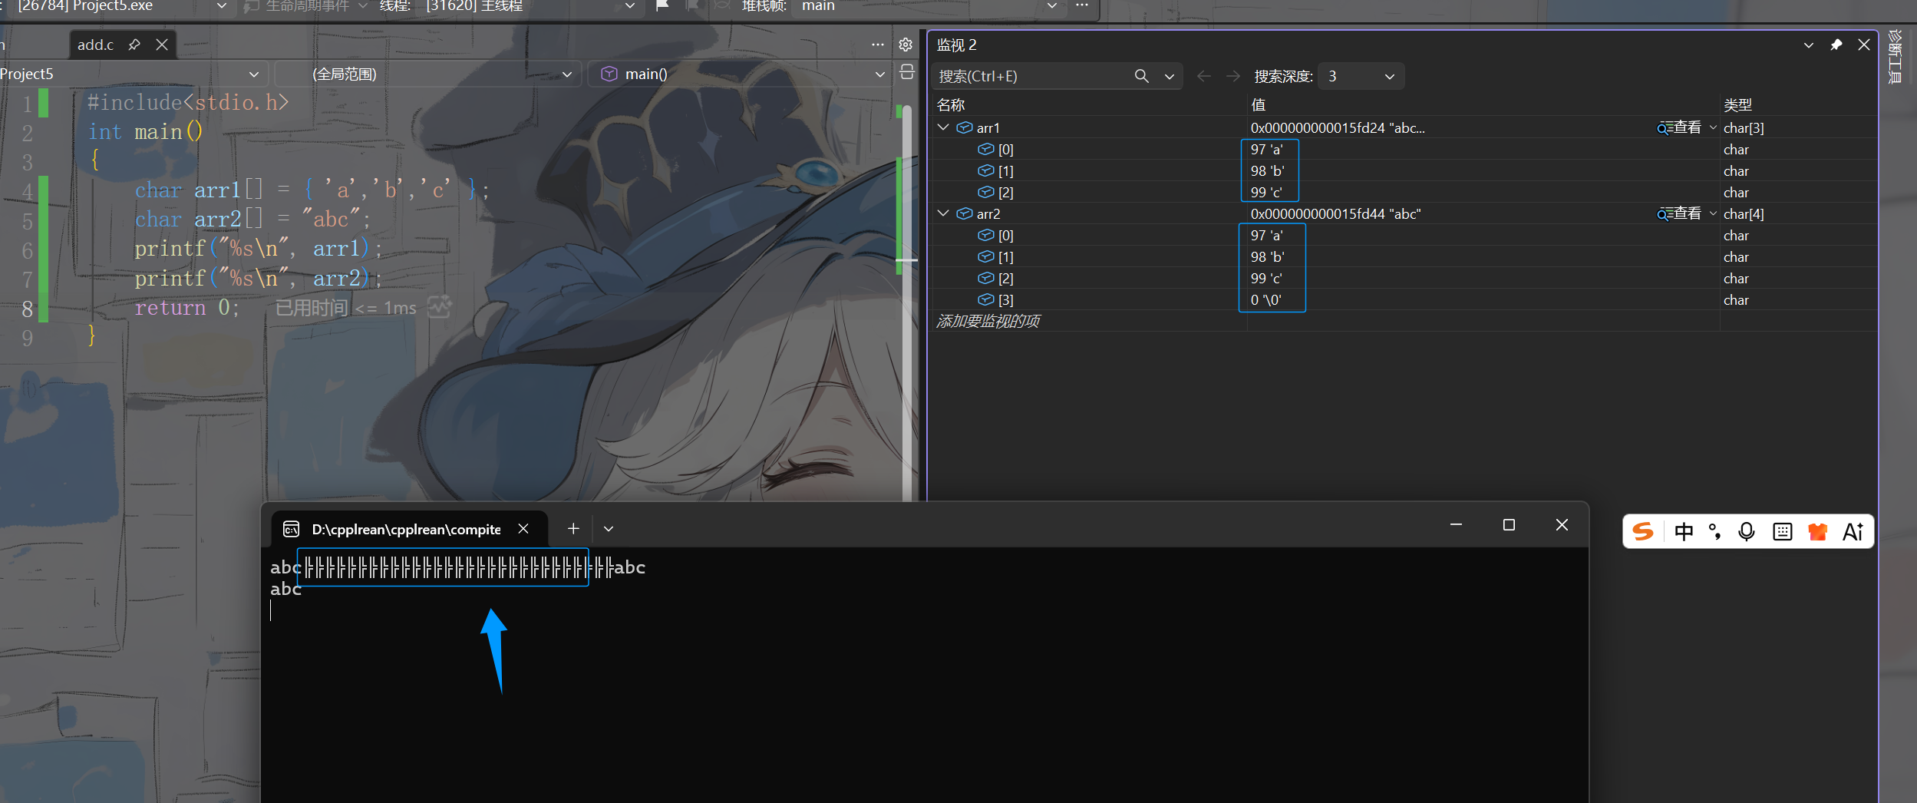Collapse the arr2 watch node

click(944, 213)
